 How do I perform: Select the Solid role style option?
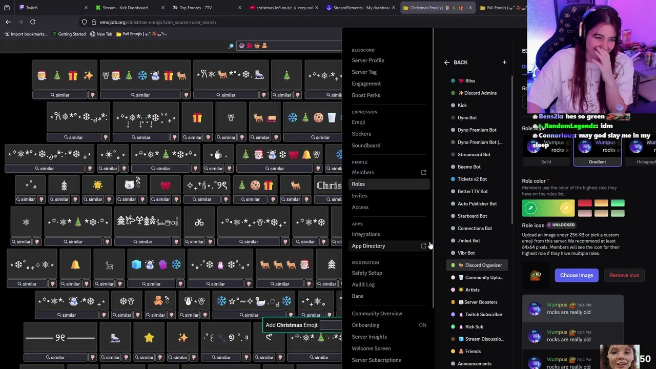(x=546, y=151)
